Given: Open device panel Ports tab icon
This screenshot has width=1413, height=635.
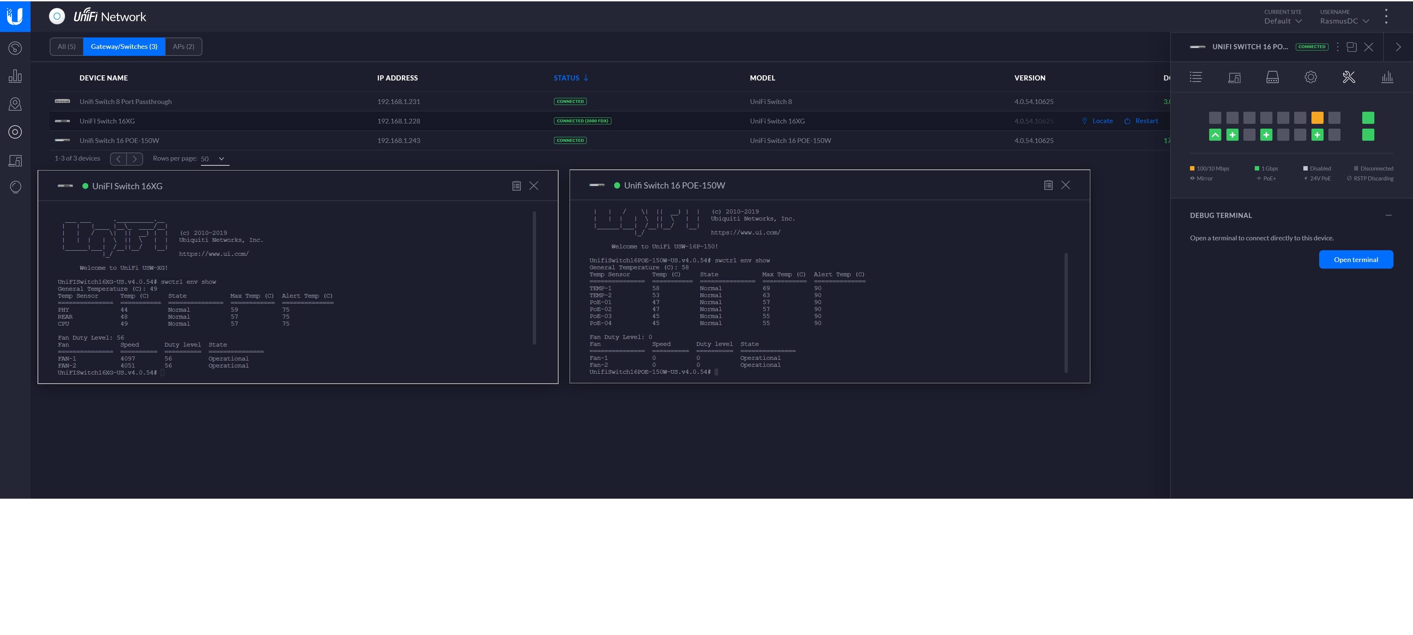Looking at the screenshot, I should [x=1272, y=77].
